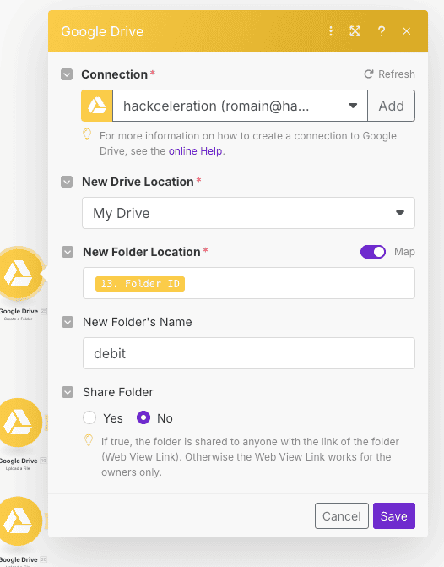Image resolution: width=444 pixels, height=567 pixels.
Task: Collapse the New Drive Location chevron
Action: click(x=67, y=182)
